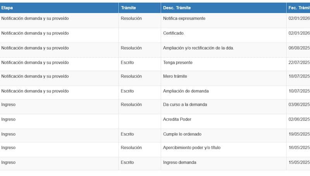Click the 'Tenga presente' description cell
Screen dimensions: 310x176
[178, 63]
